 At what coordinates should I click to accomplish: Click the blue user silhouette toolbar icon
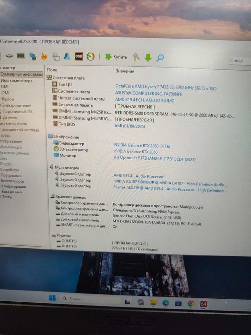tap(67, 56)
